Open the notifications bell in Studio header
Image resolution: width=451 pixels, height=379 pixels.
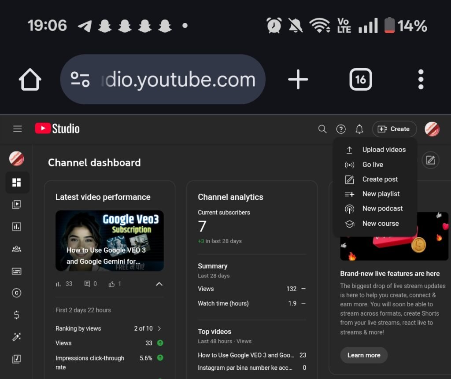coord(359,129)
